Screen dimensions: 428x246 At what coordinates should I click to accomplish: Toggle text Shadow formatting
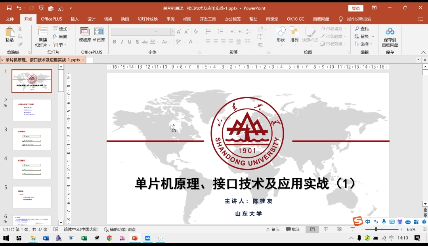coord(137,42)
